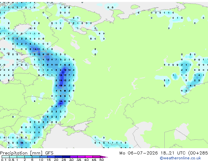Click the 15–20 mm legend swatch
The width and height of the screenshot is (208, 161).
coord(51,157)
